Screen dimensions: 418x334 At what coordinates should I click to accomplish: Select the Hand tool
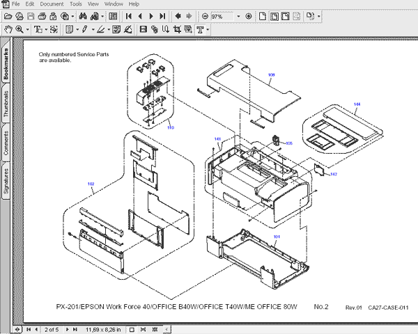[8, 29]
